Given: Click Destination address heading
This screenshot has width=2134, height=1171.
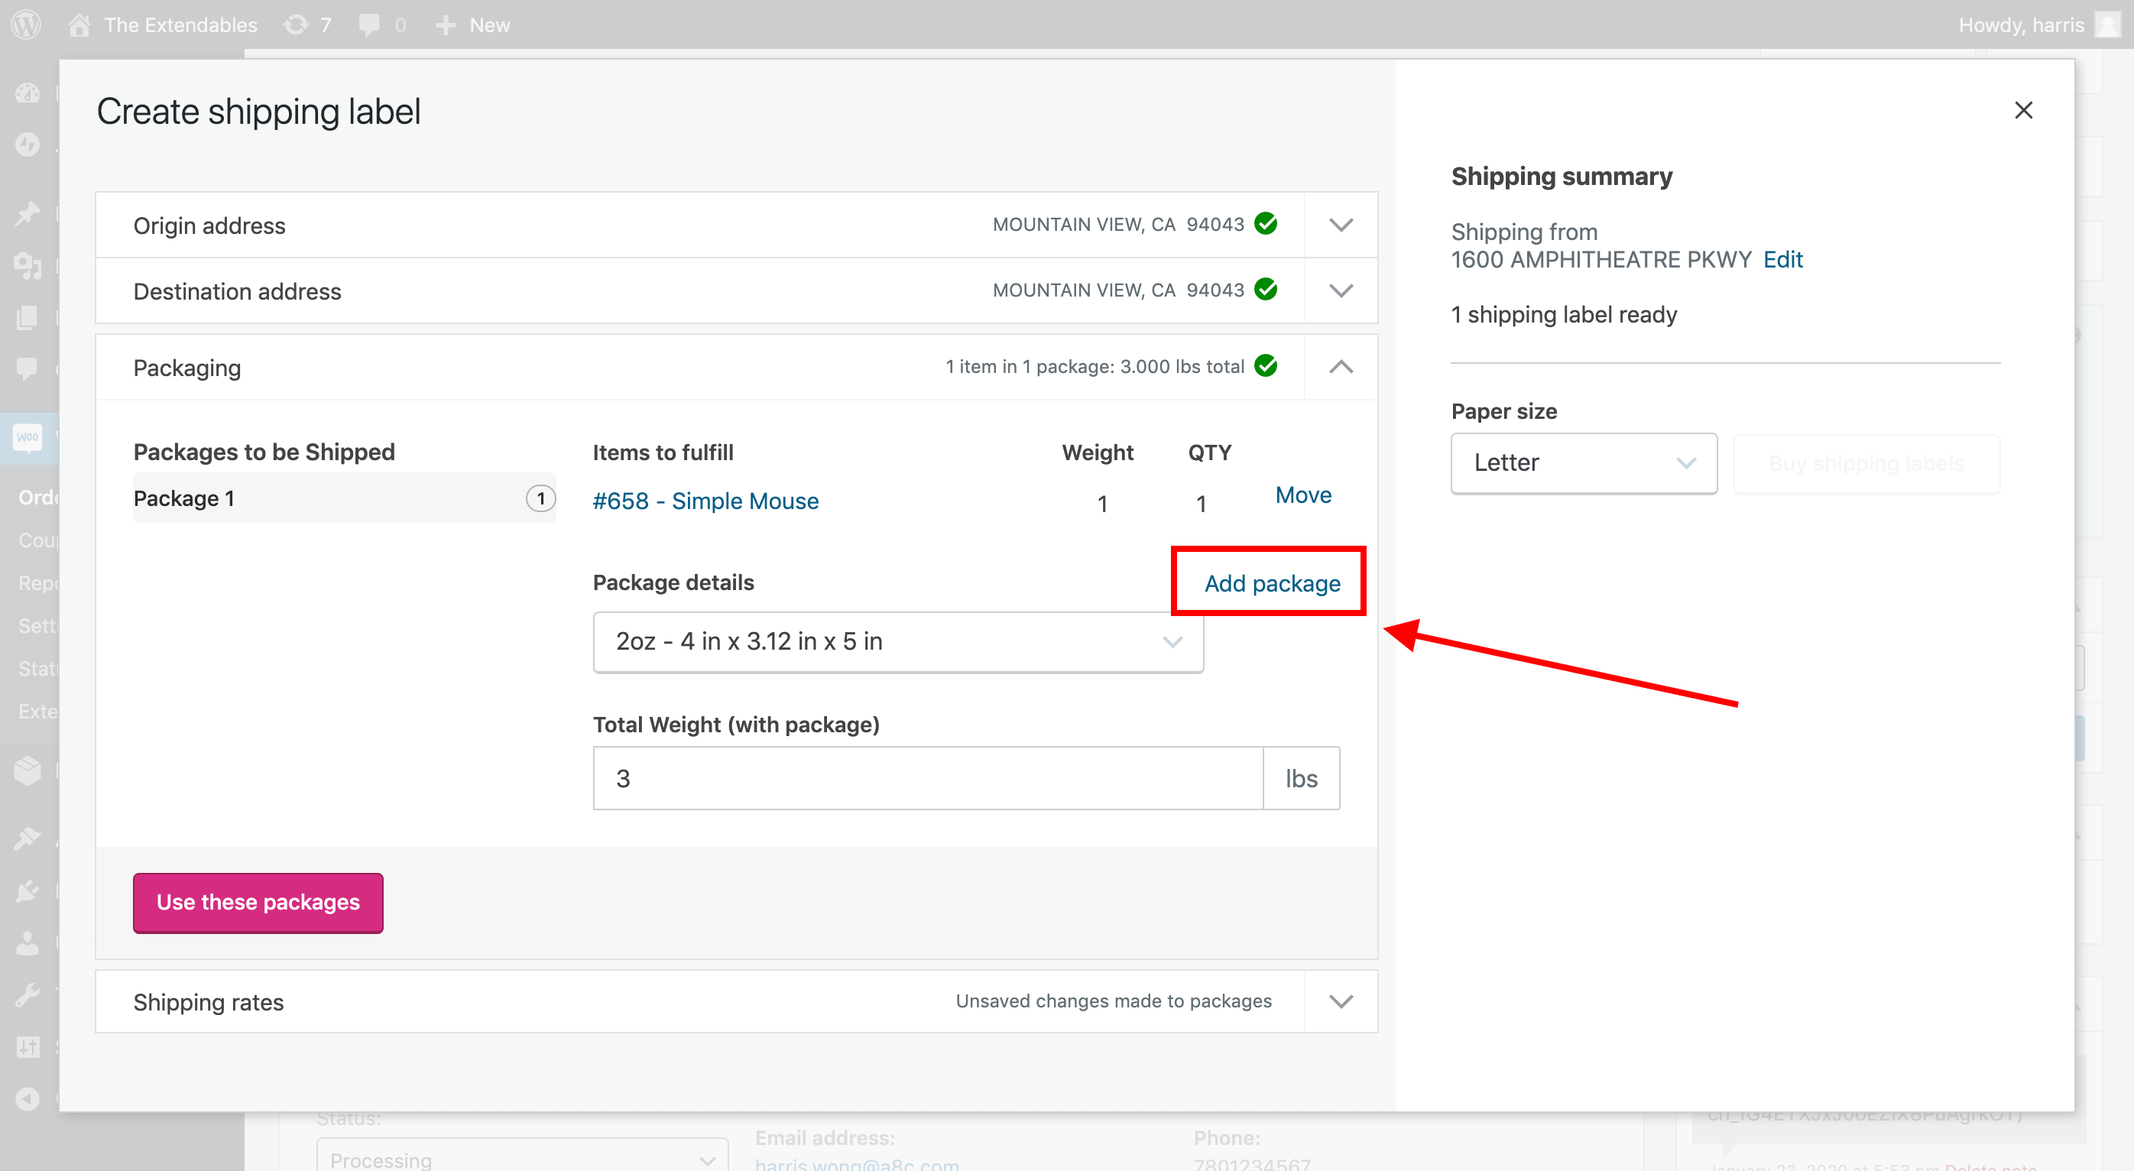Looking at the screenshot, I should tap(237, 292).
